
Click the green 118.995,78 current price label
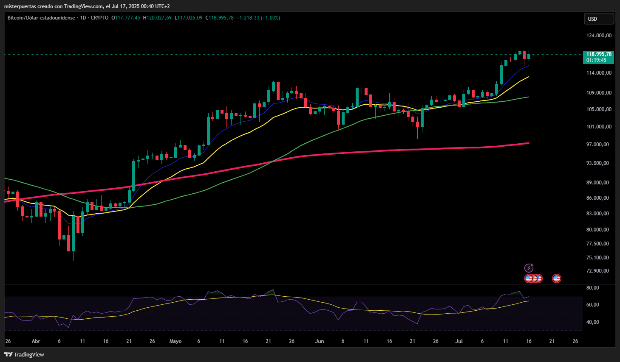click(599, 54)
